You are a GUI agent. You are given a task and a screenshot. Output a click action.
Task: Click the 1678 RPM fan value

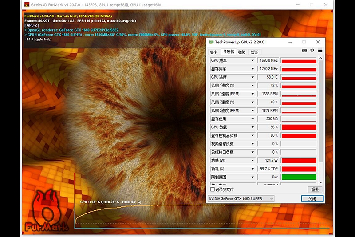pos(268,111)
